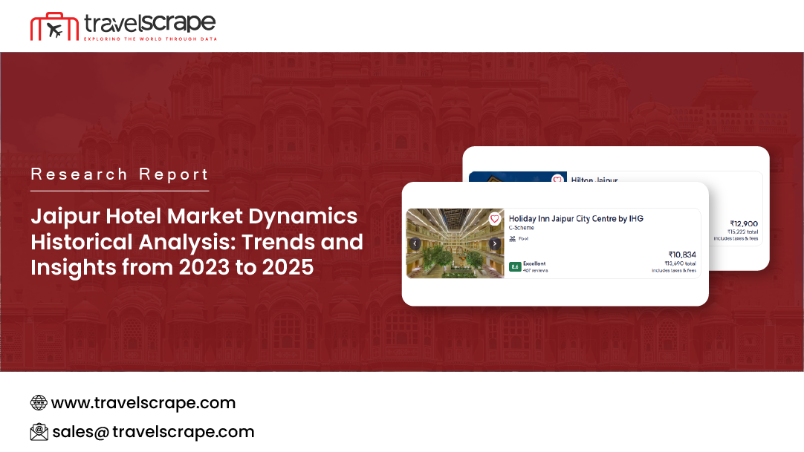Show the previous Holiday Inn photo

415,243
